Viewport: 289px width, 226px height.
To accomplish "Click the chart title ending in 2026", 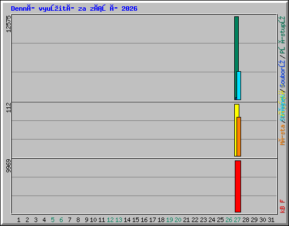I will 74,8.
